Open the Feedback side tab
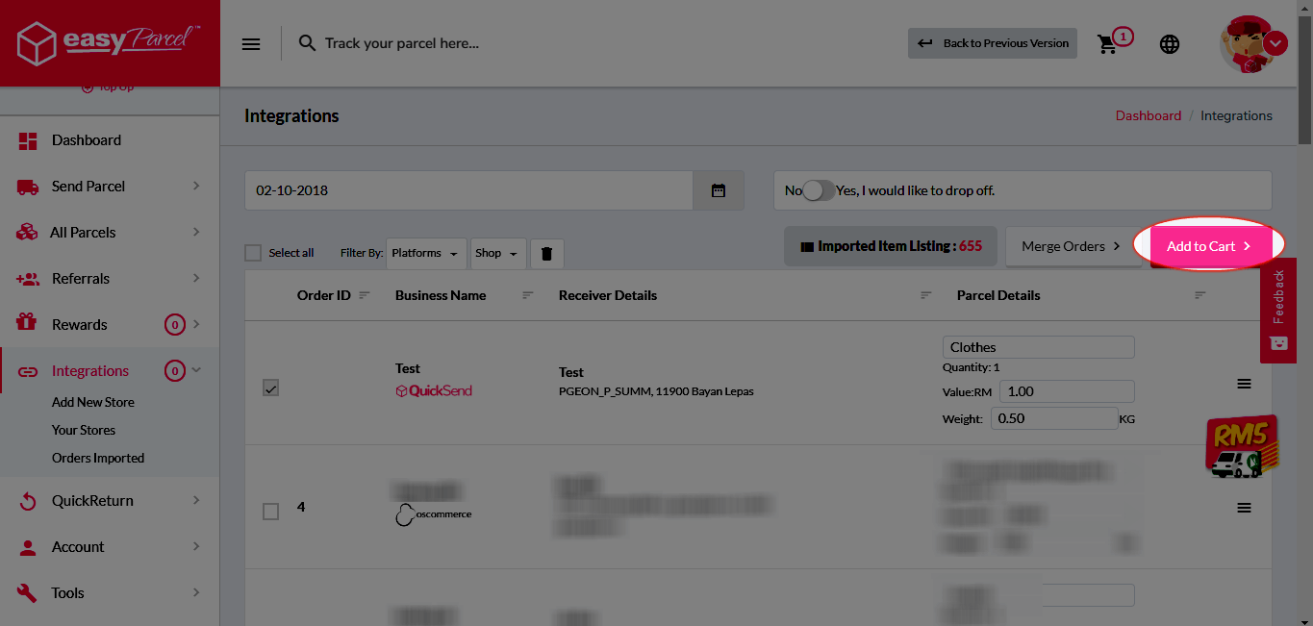The width and height of the screenshot is (1313, 626). point(1278,310)
